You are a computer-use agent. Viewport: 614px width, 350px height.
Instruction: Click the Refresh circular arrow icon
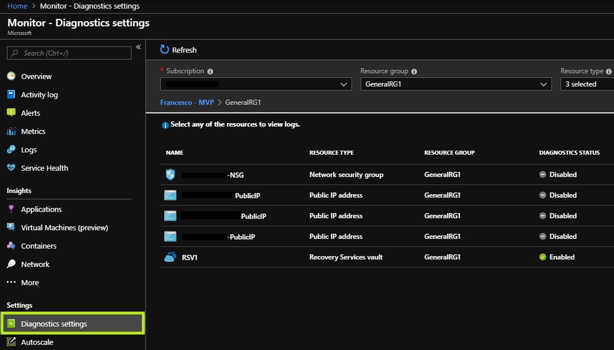coord(164,49)
